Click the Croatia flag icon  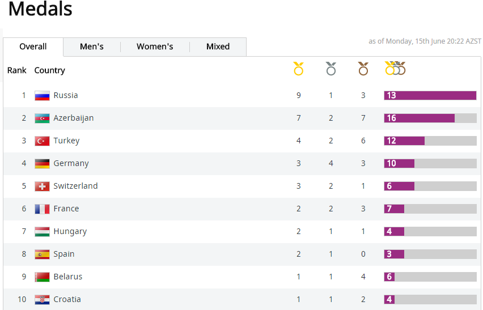point(42,300)
